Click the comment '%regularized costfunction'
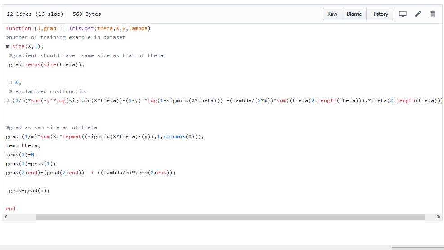 [49, 91]
